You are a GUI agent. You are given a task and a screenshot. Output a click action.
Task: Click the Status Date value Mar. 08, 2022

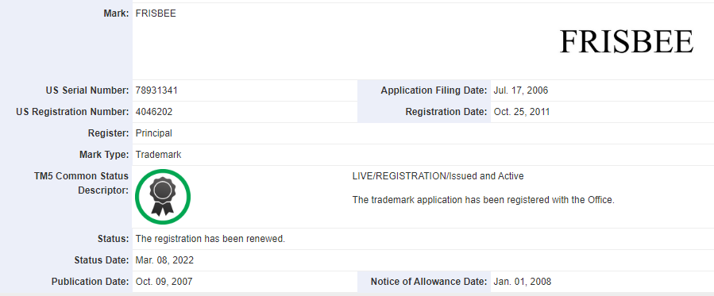coord(164,260)
